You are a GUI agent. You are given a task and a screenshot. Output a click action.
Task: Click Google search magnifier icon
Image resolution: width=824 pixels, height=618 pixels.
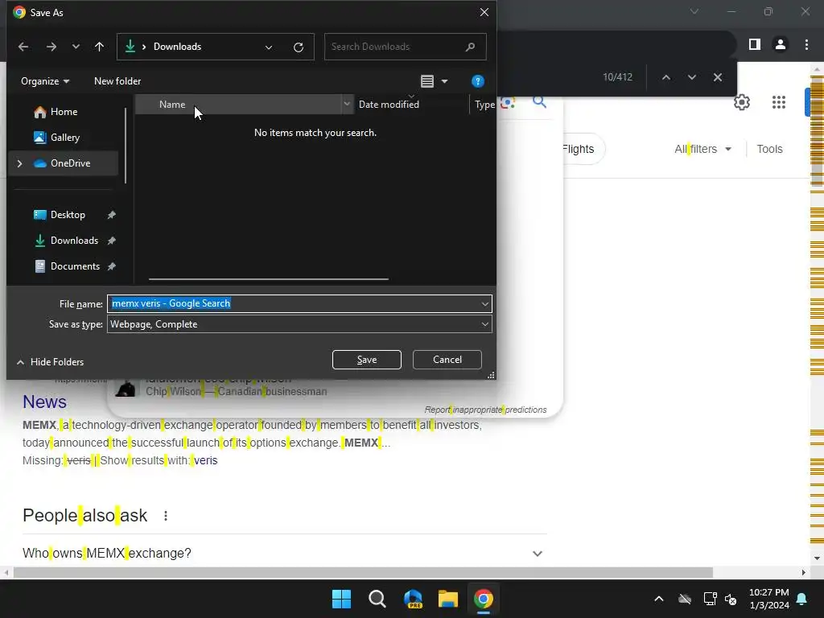pos(539,102)
